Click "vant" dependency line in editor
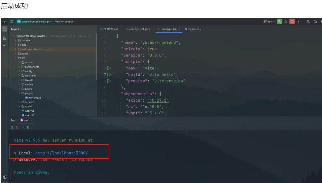 click(x=146, y=113)
